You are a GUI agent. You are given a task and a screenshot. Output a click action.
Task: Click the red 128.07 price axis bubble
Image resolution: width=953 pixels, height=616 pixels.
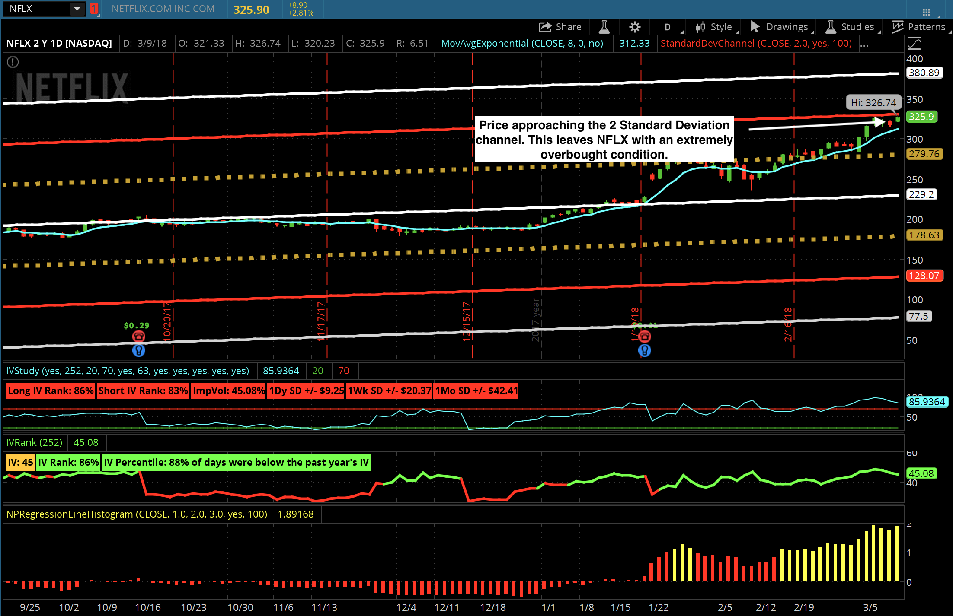924,276
